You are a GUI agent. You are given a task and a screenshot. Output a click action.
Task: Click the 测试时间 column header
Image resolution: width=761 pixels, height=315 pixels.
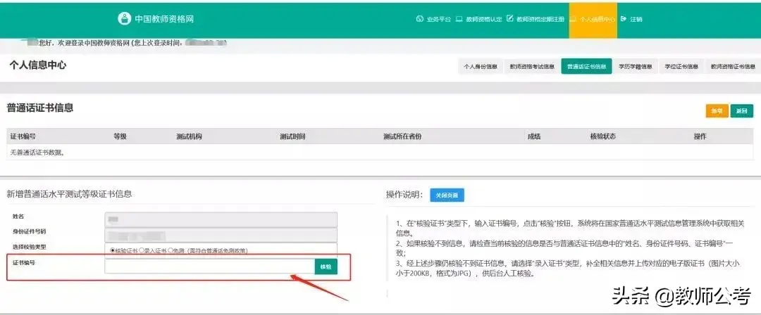coord(292,136)
